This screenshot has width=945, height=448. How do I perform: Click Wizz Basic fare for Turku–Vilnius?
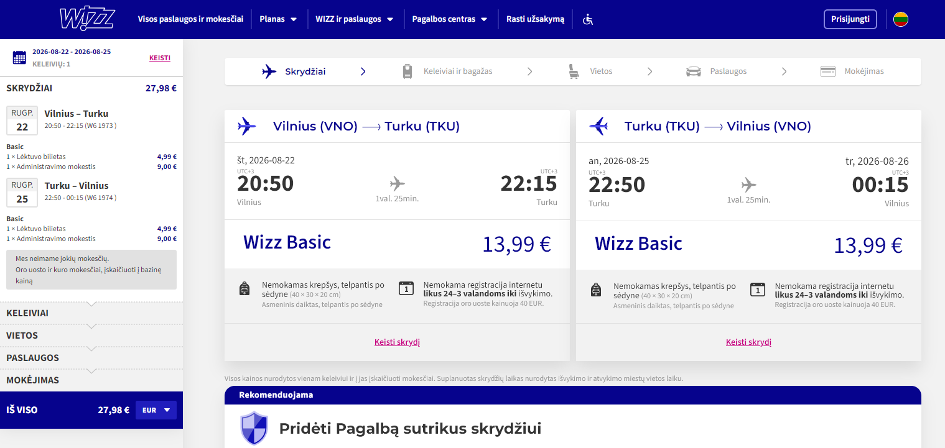click(638, 243)
